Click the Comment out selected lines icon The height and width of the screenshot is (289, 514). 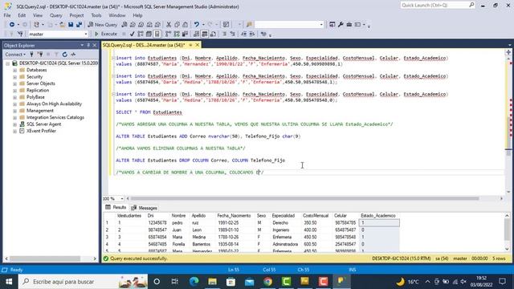click(x=225, y=34)
